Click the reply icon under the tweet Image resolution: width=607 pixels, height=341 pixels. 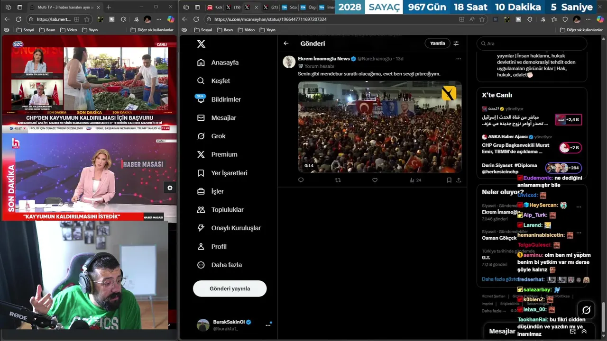coord(301,180)
